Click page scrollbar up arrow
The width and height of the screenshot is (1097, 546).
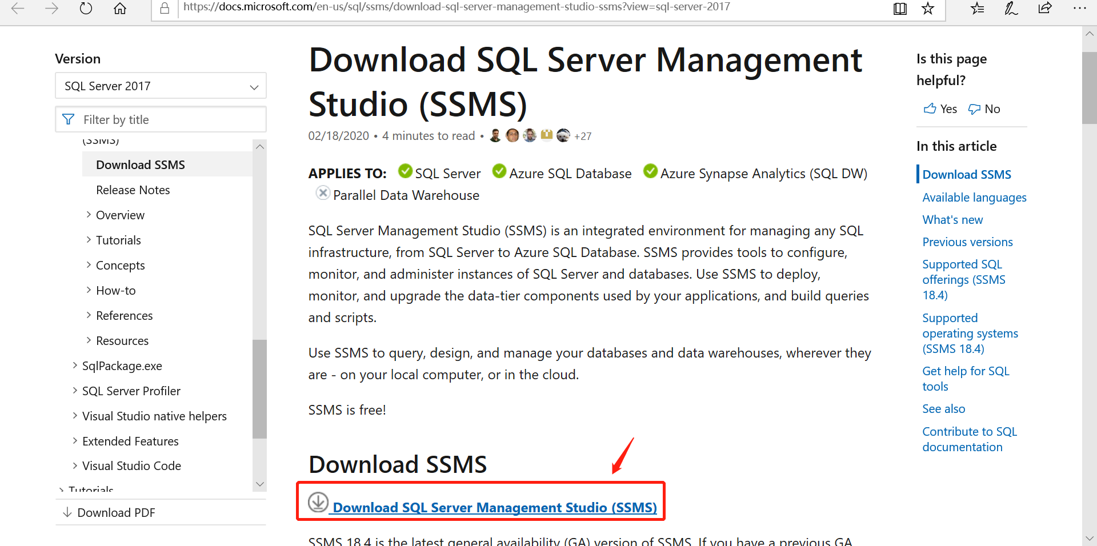coord(1090,34)
